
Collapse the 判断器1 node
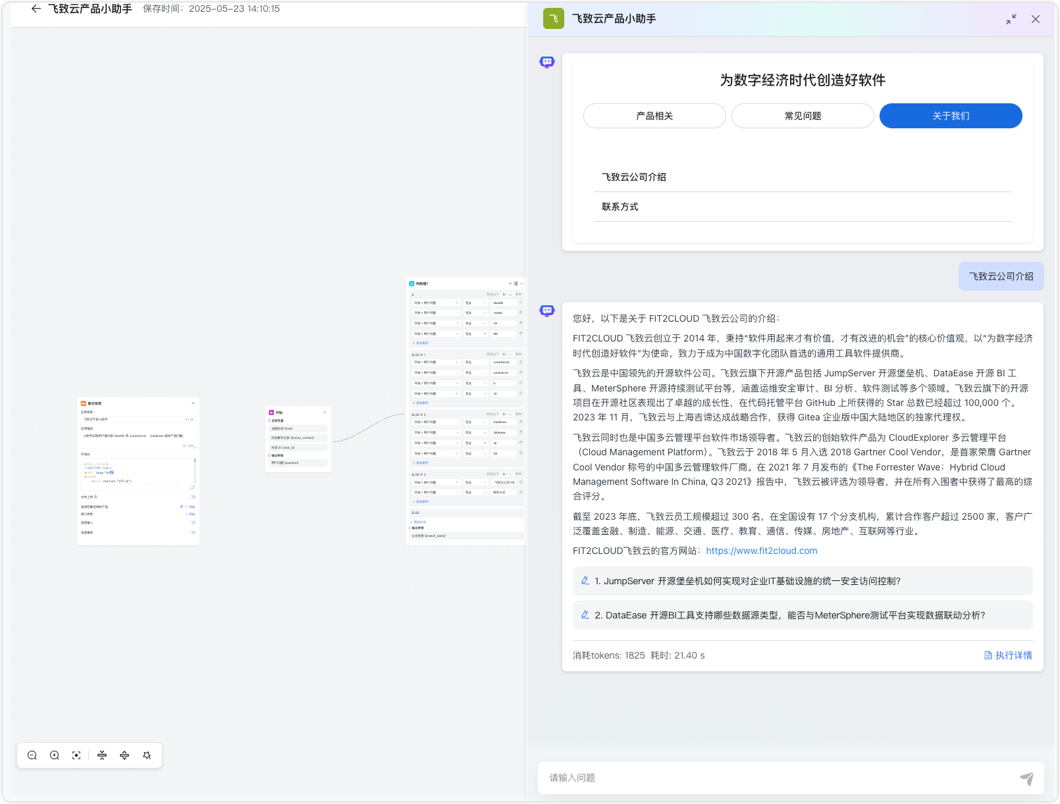click(510, 284)
